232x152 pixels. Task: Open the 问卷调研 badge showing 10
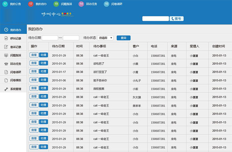(x=106, y=4)
